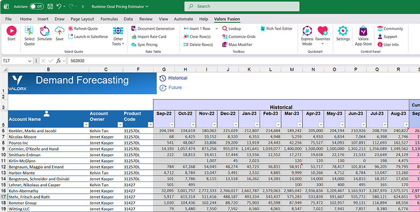420x212 pixels.
Task: Open Support
Action: click(x=387, y=36)
